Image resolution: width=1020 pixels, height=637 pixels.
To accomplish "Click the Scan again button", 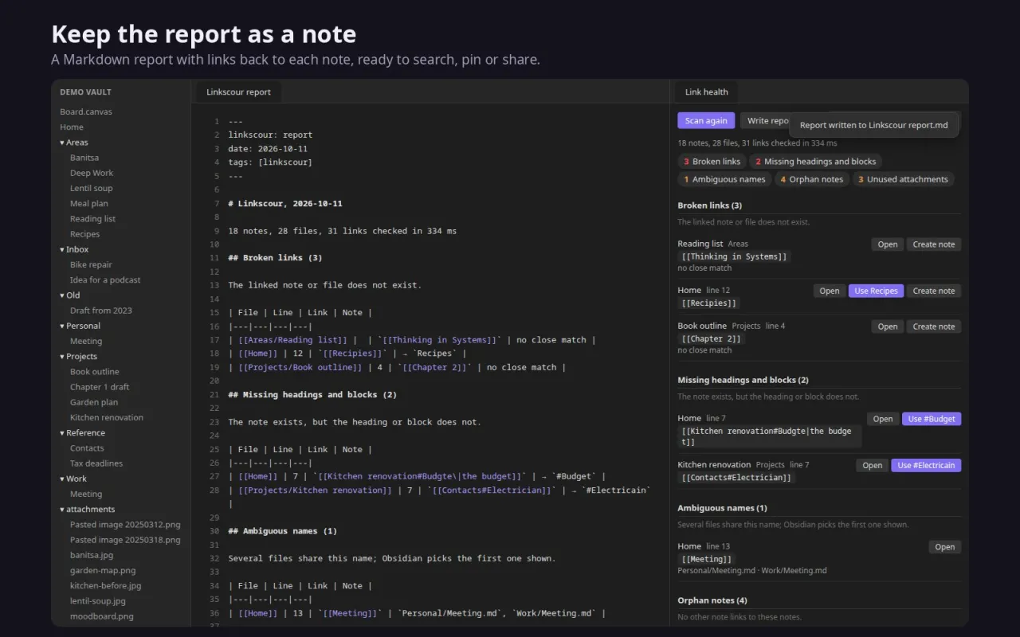I will click(x=706, y=121).
